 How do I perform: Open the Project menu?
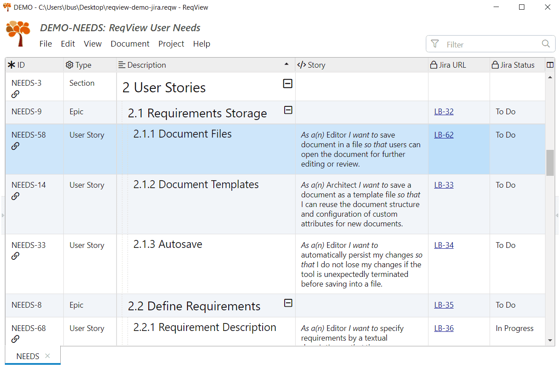click(x=171, y=44)
